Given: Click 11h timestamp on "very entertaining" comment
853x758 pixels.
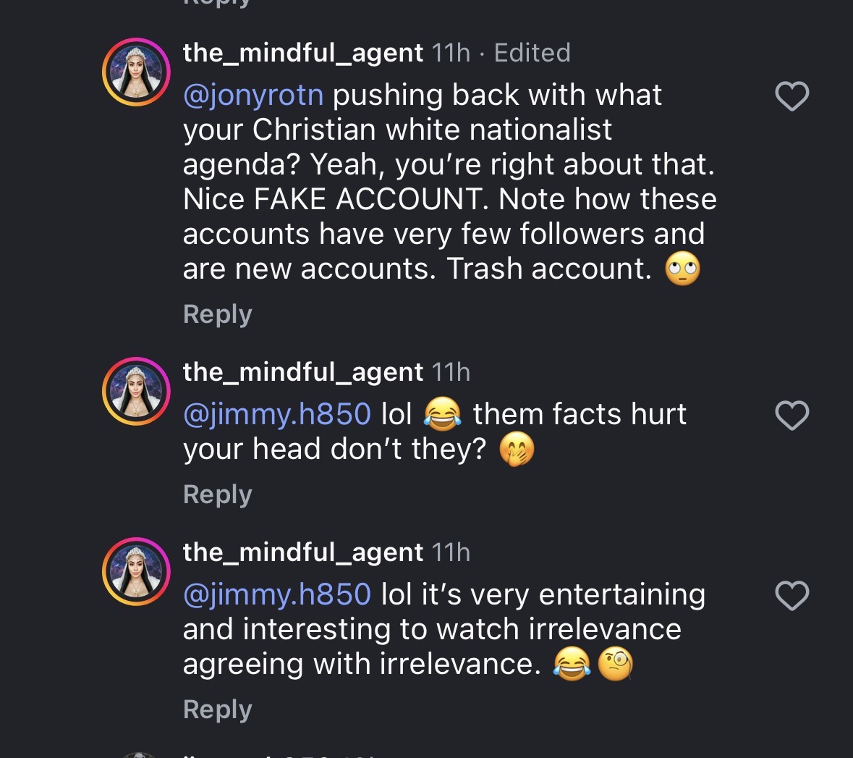Looking at the screenshot, I should [x=451, y=552].
